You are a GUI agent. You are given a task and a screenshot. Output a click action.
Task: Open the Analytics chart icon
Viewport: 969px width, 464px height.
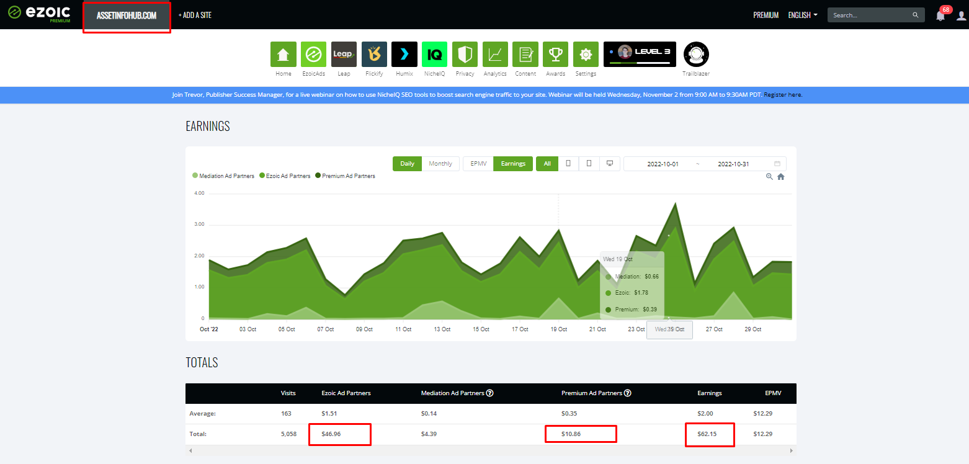pos(495,55)
